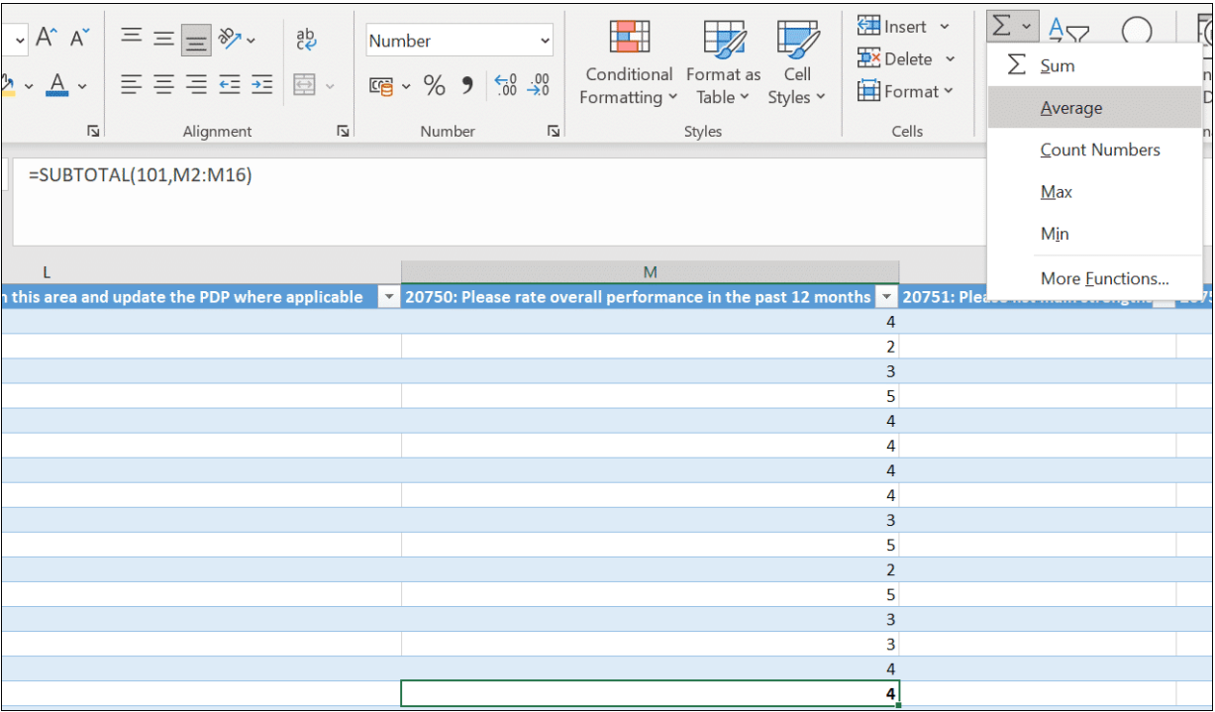
Task: Select the active bold 4 total cell
Action: click(651, 694)
